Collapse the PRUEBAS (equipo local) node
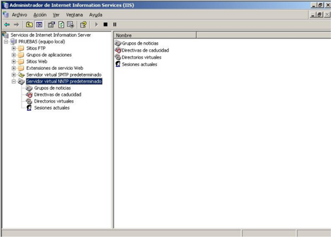The image size is (331, 237). (6, 42)
